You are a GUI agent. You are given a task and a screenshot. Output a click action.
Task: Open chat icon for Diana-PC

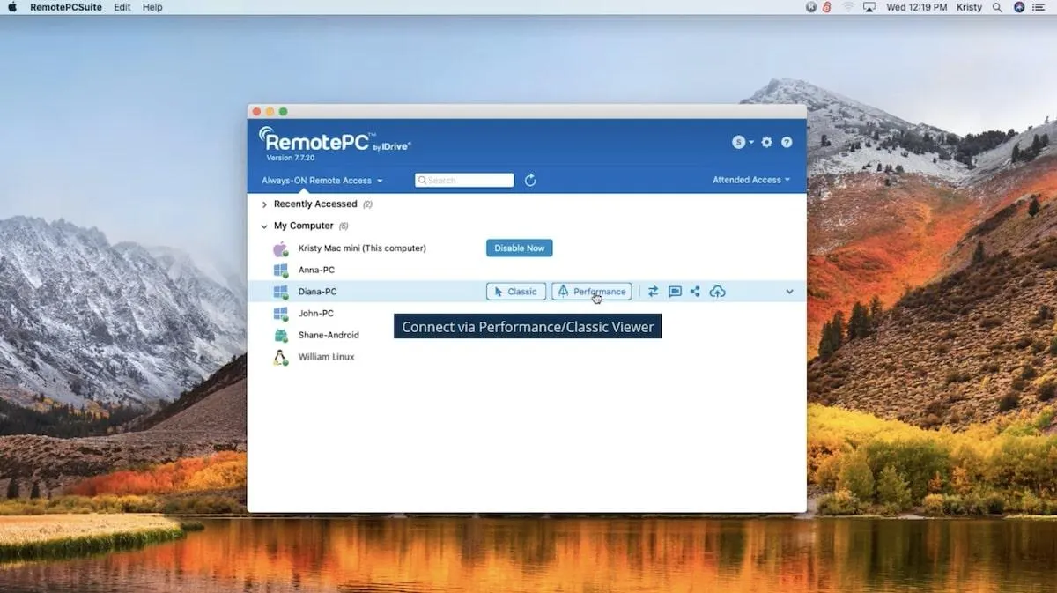(x=675, y=292)
